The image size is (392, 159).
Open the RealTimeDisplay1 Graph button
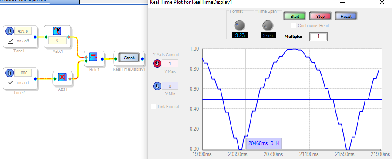(x=129, y=58)
